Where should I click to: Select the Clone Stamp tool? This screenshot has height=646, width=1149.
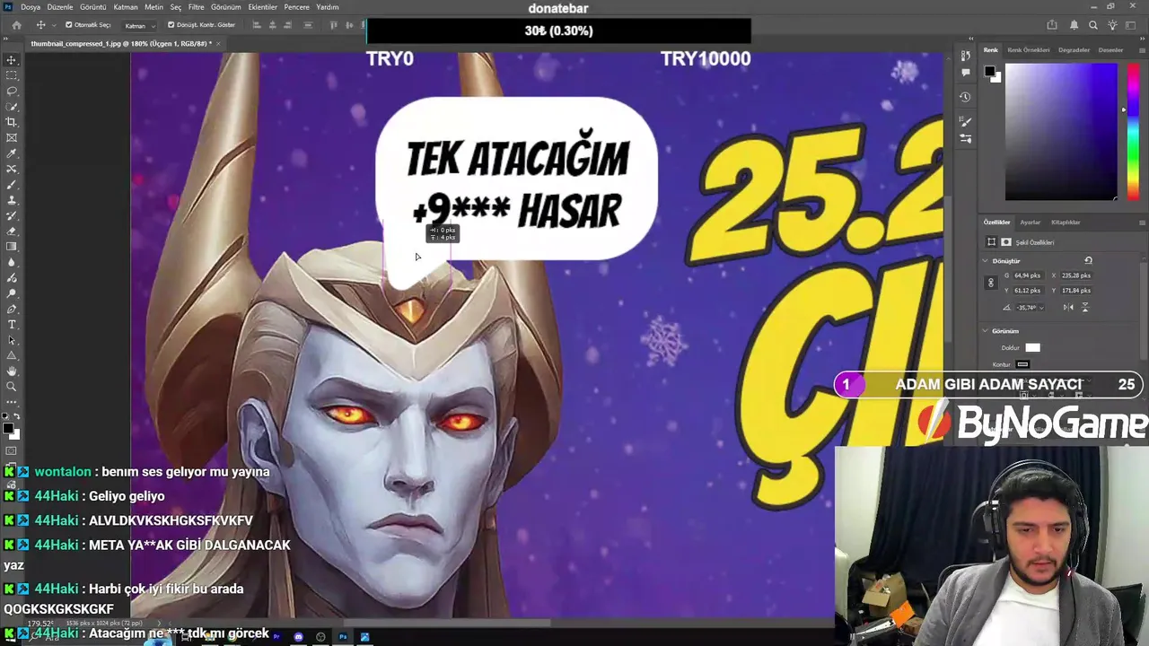coord(12,200)
